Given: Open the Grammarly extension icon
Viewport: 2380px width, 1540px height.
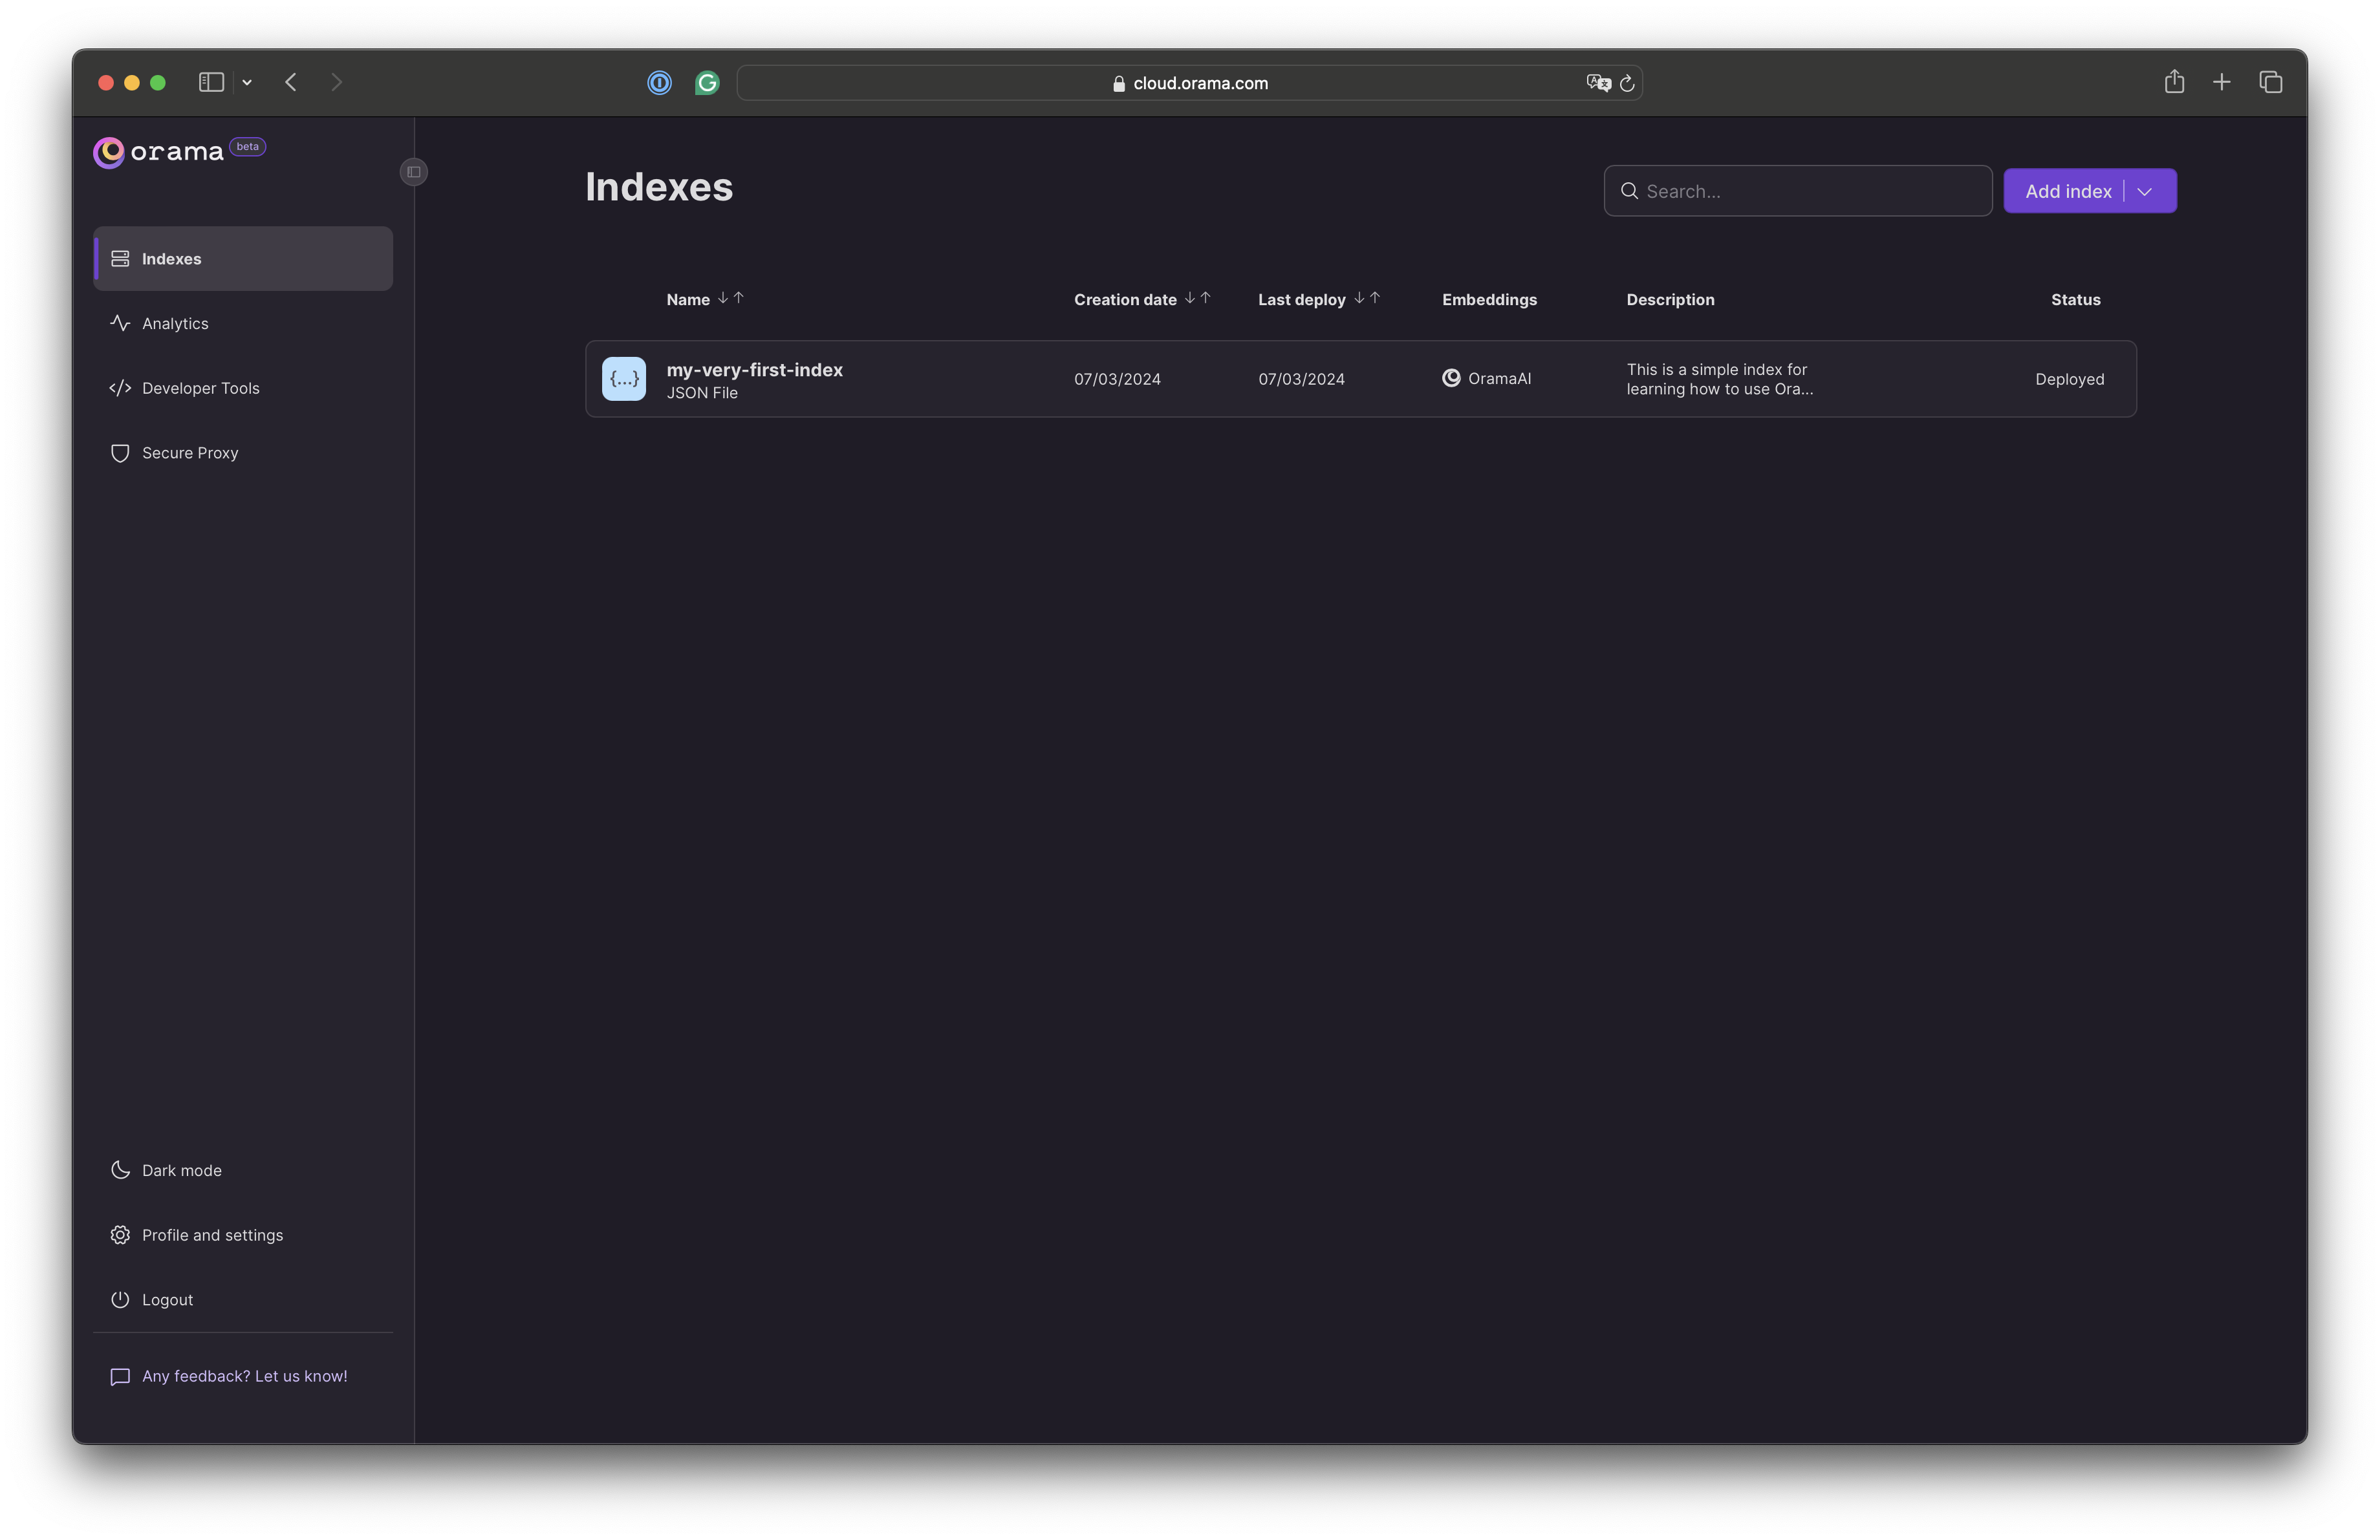Looking at the screenshot, I should click(707, 83).
